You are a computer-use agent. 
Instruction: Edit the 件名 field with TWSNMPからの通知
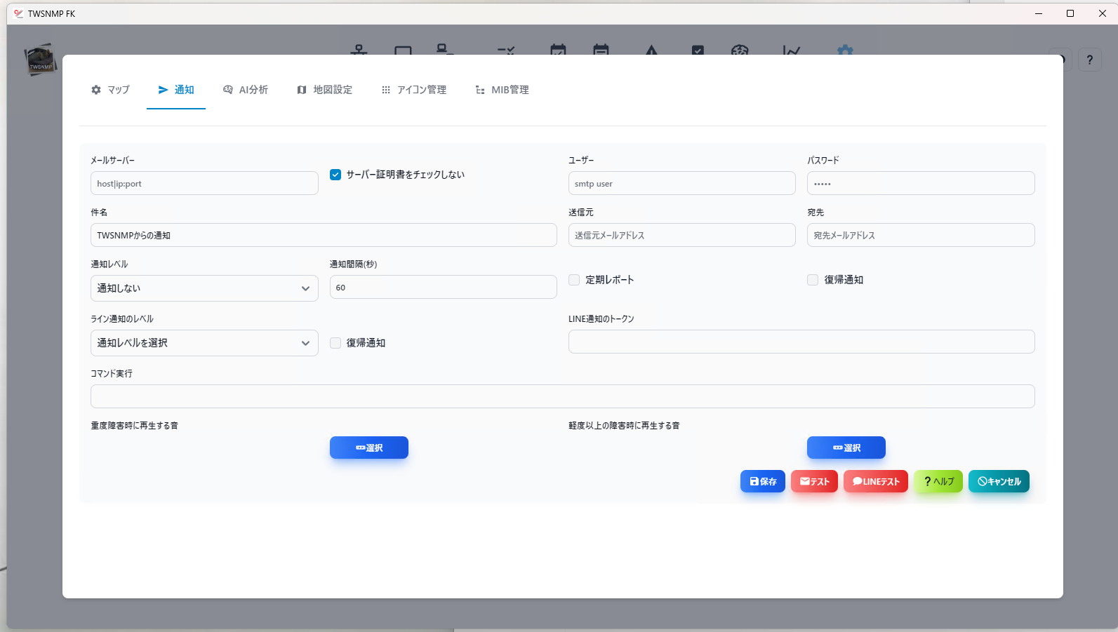click(x=324, y=235)
